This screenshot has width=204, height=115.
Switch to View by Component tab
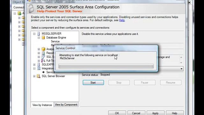[66, 104]
